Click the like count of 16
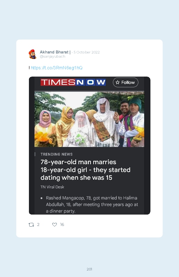The image size is (179, 277). coord(62,225)
